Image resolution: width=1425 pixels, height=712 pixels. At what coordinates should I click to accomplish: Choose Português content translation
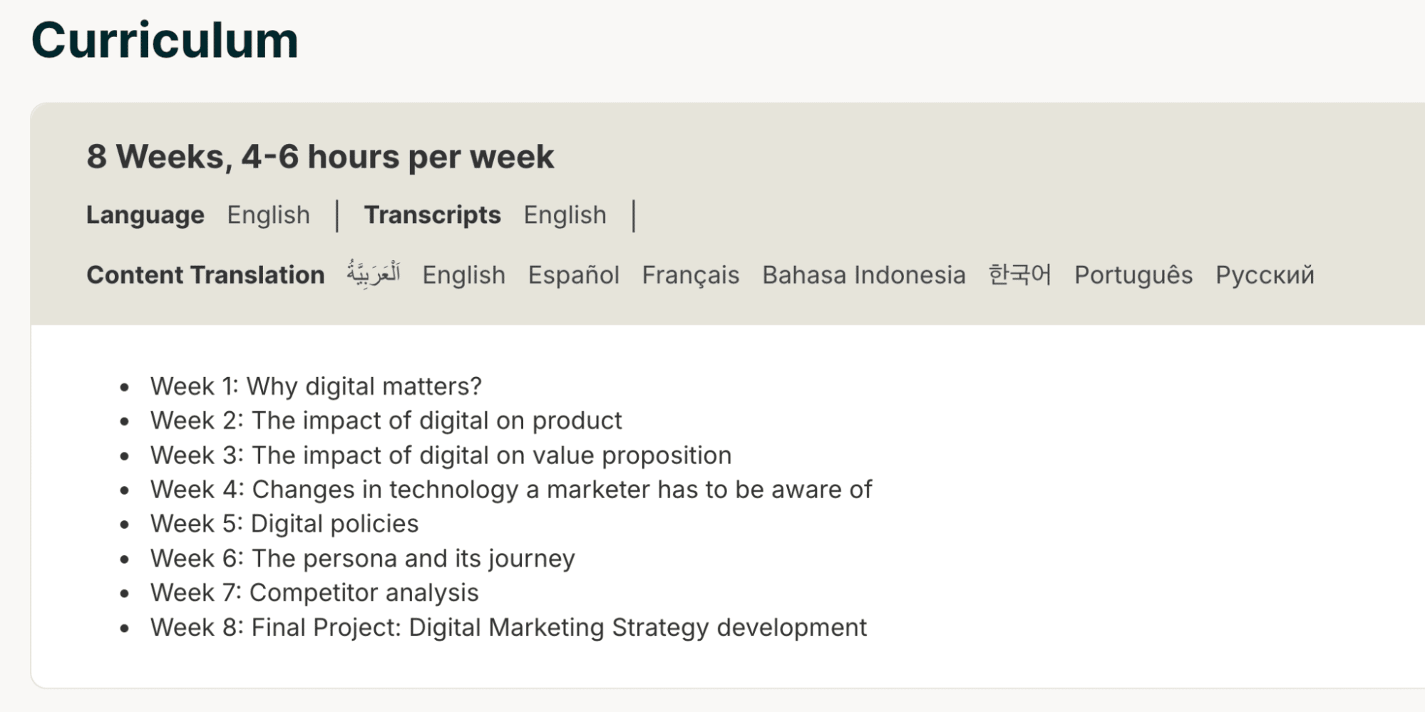pos(1133,275)
